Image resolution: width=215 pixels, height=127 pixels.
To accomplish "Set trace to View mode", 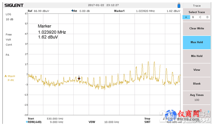I will (197, 70).
